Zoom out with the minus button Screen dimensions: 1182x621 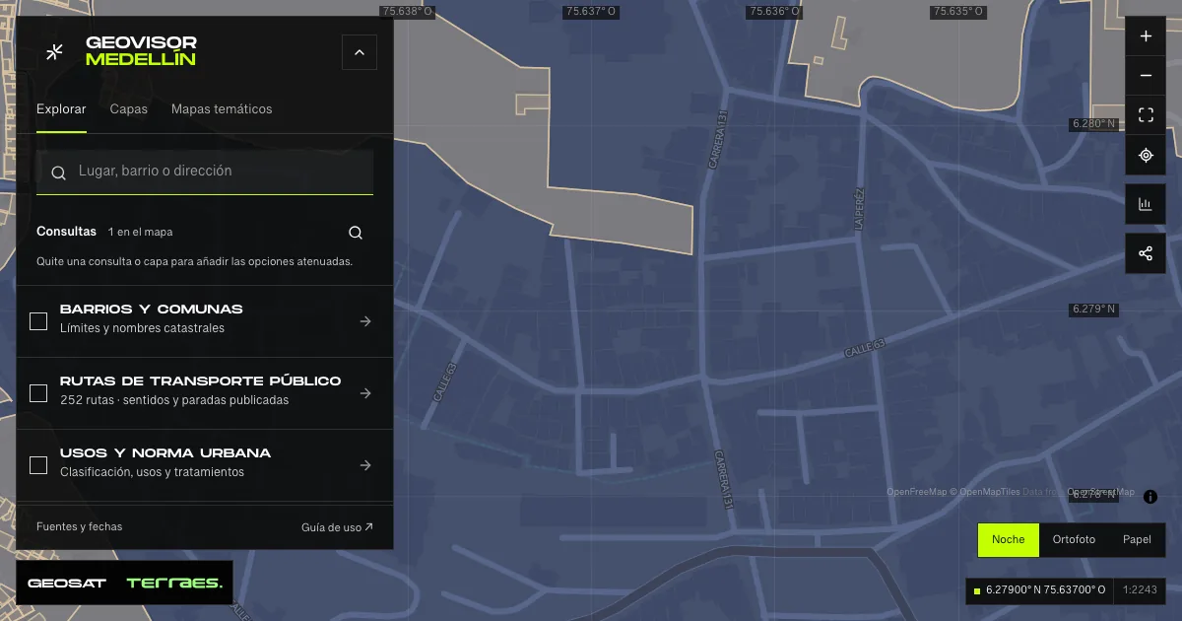point(1146,76)
